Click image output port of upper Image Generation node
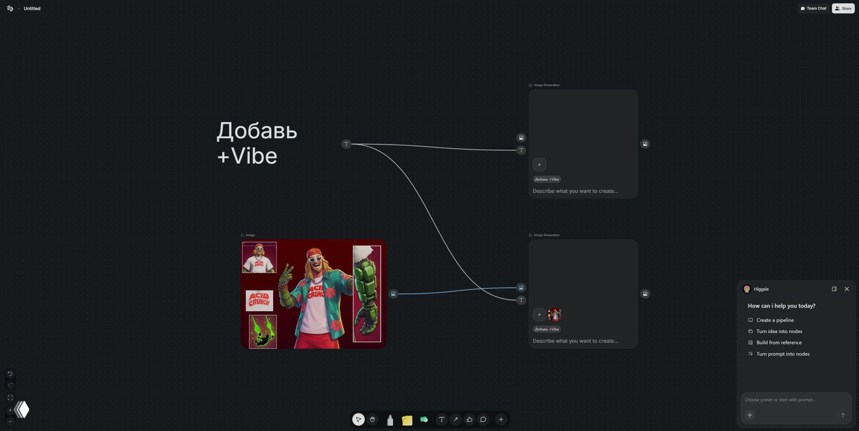859x431 pixels. pos(645,144)
